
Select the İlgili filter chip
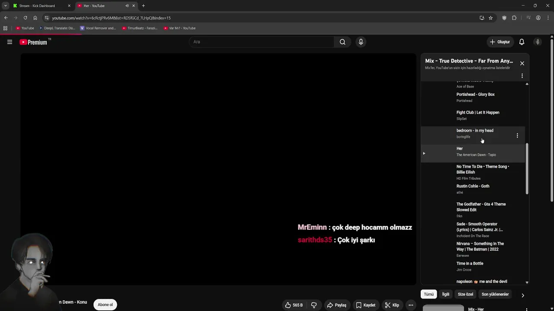(445, 294)
